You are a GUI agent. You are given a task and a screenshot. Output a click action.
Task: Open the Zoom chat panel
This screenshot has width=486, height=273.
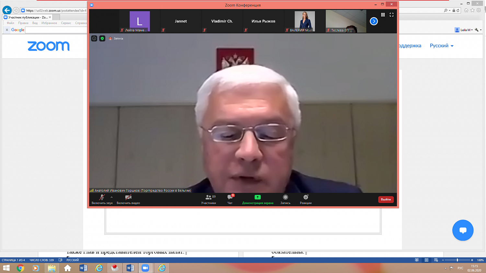[230, 199]
